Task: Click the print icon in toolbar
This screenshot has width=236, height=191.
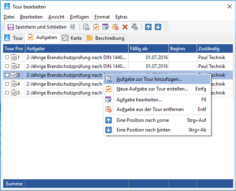Action: pos(135,27)
